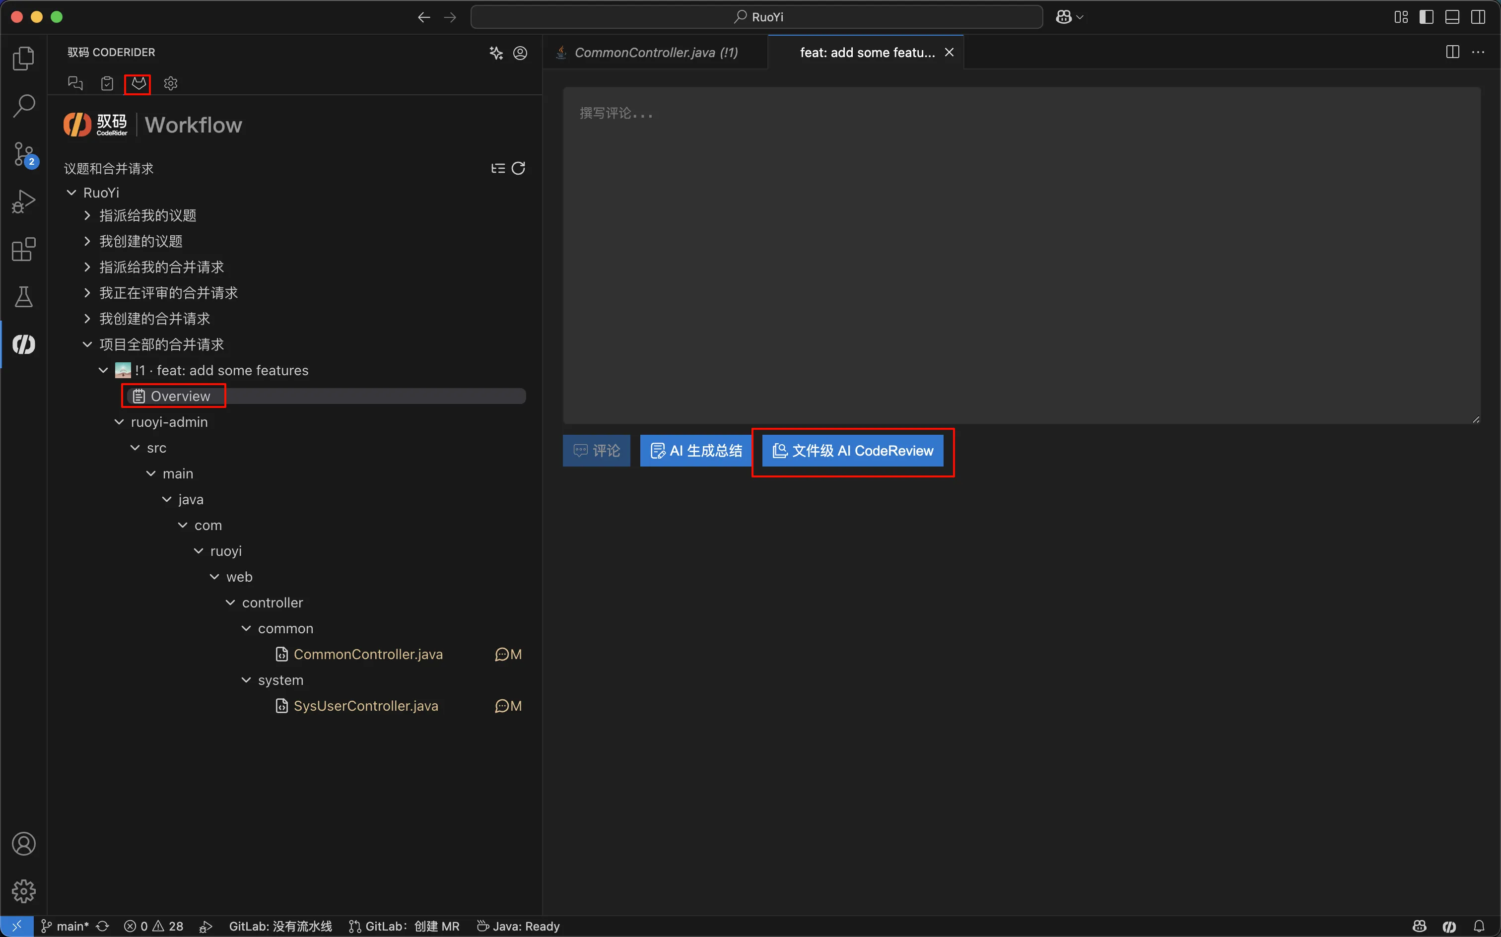Click the GitLab workflow fox icon

[138, 83]
